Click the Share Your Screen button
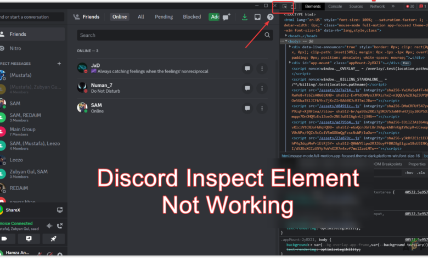Image resolution: width=428 pixels, height=258 pixels. click(29, 239)
